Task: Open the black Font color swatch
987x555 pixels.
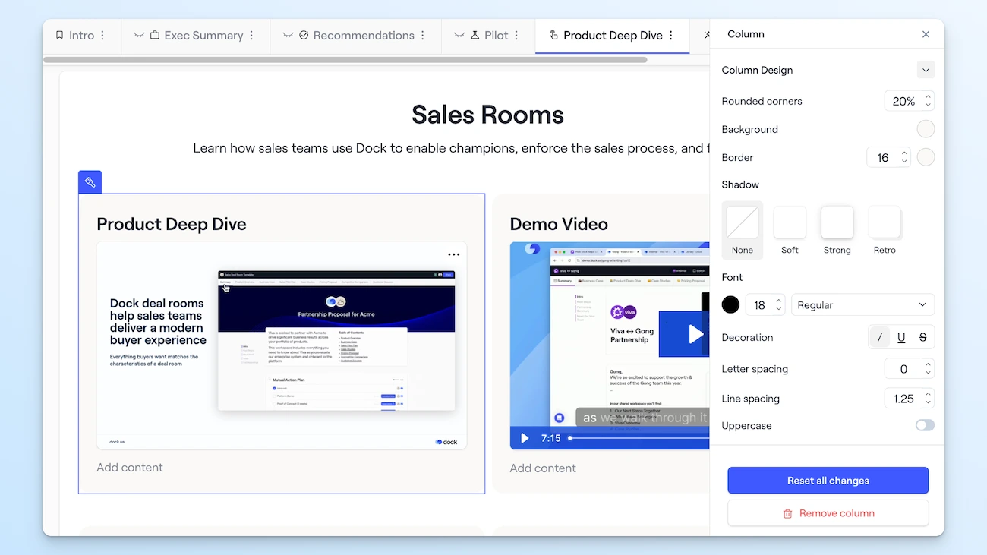Action: [730, 305]
